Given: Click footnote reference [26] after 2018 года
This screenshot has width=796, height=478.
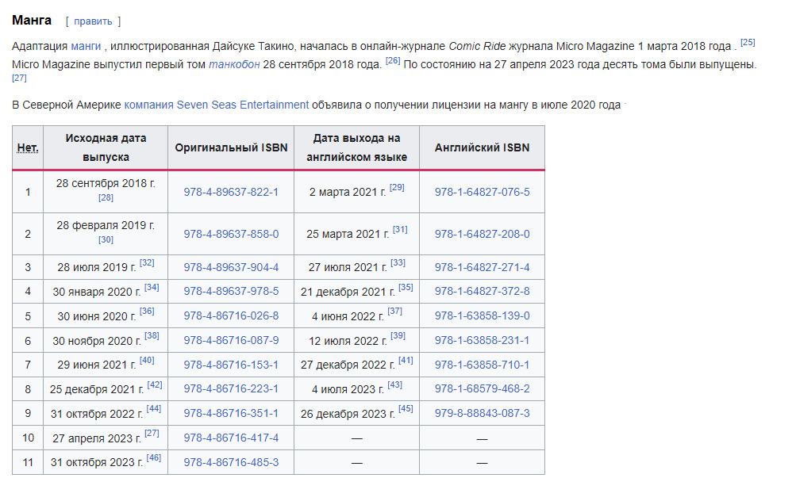Looking at the screenshot, I should pyautogui.click(x=393, y=60).
